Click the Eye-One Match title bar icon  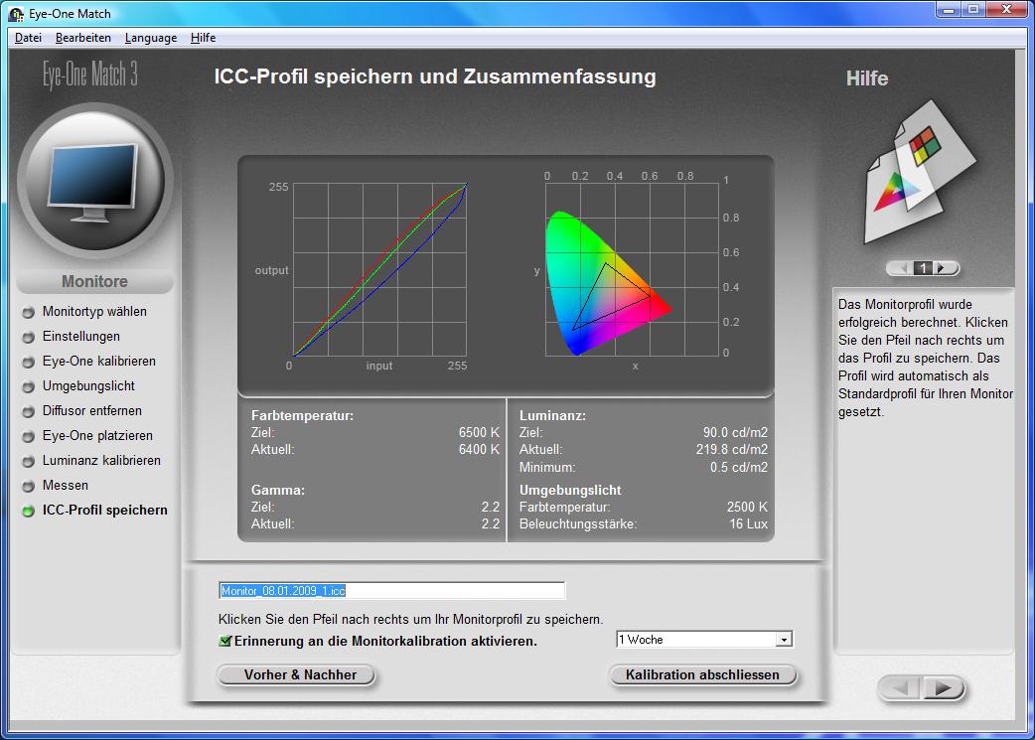tap(16, 14)
